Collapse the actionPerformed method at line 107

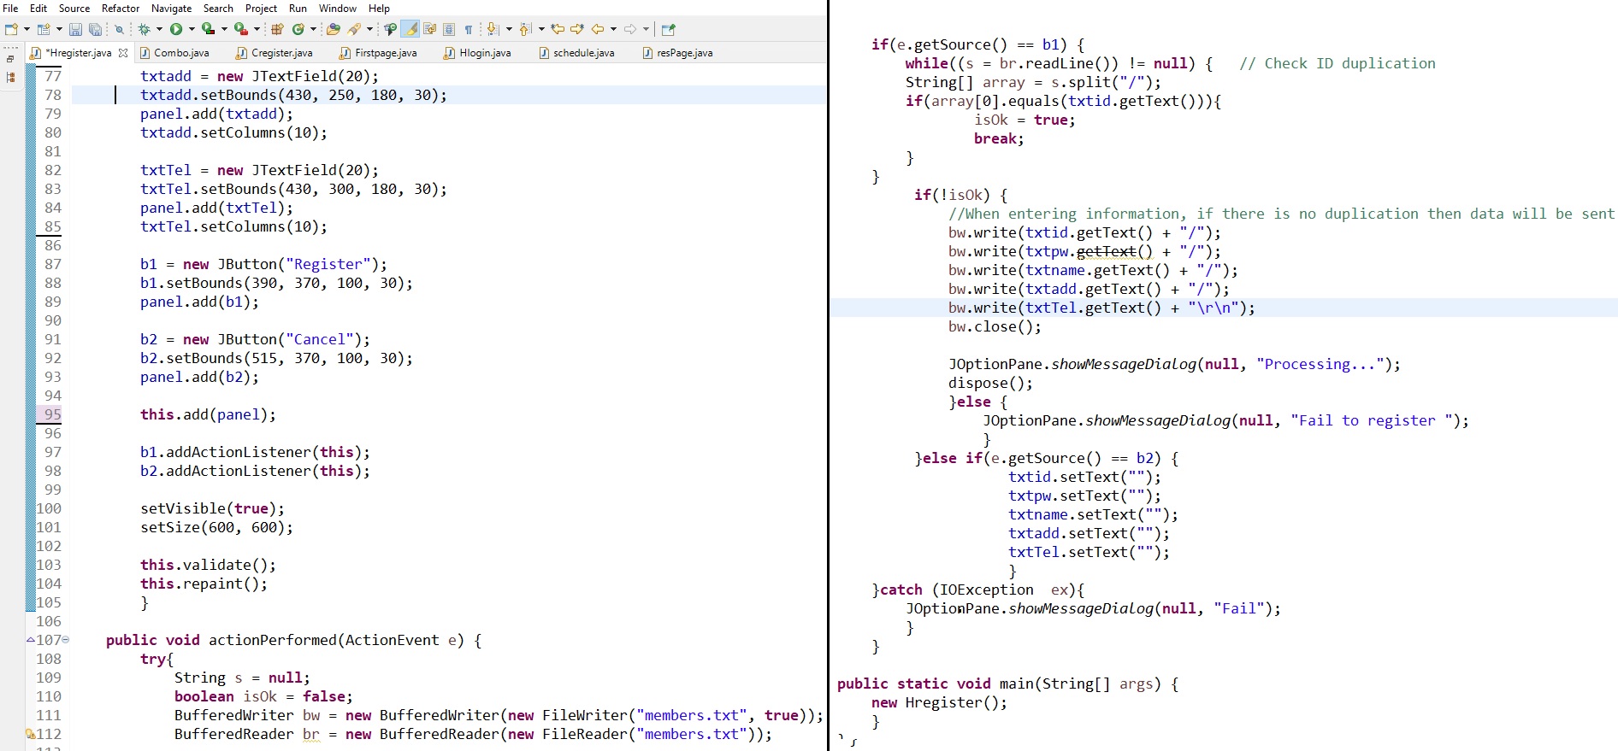(x=65, y=639)
